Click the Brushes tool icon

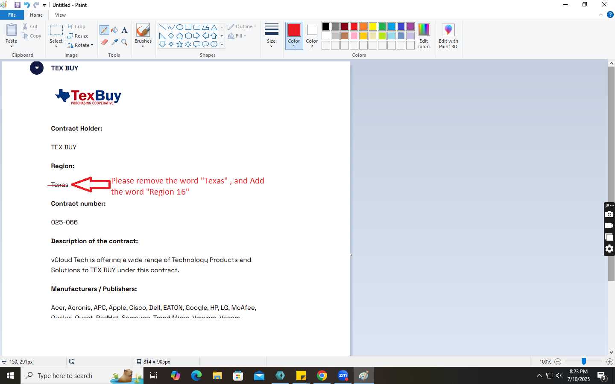tap(143, 30)
